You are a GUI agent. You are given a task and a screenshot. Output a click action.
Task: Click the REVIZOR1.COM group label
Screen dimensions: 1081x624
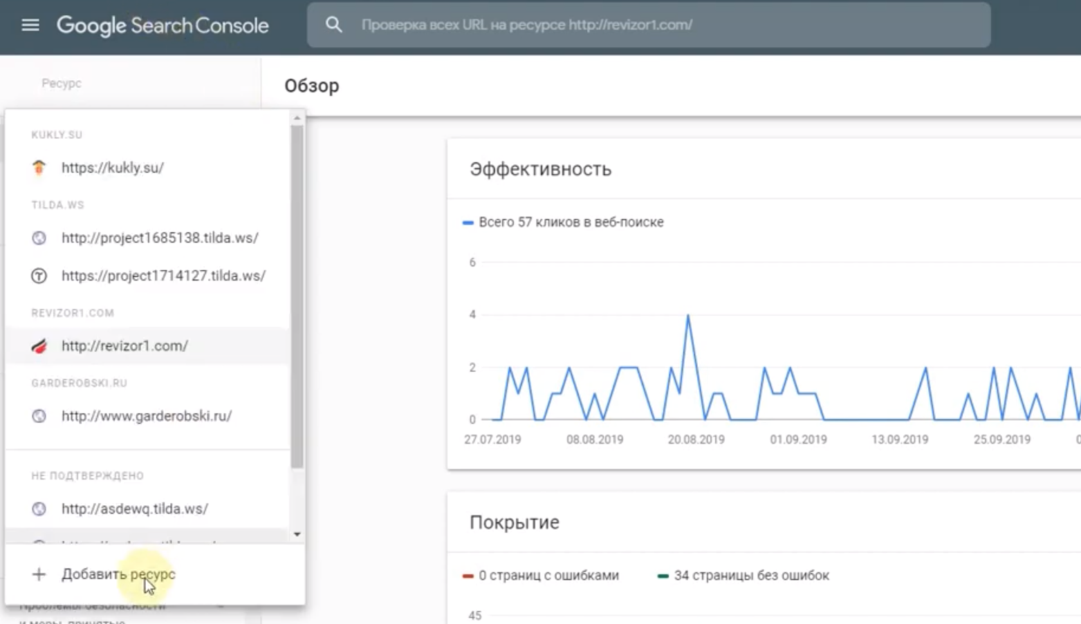pos(73,313)
